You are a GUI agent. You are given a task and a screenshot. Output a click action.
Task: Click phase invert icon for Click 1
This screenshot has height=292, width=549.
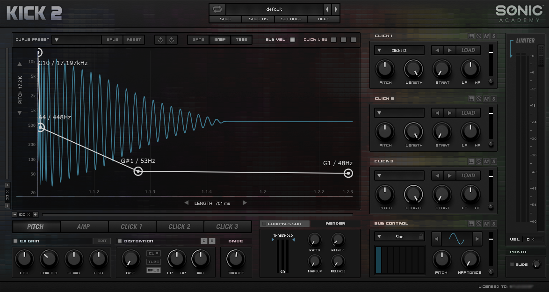[x=479, y=36]
